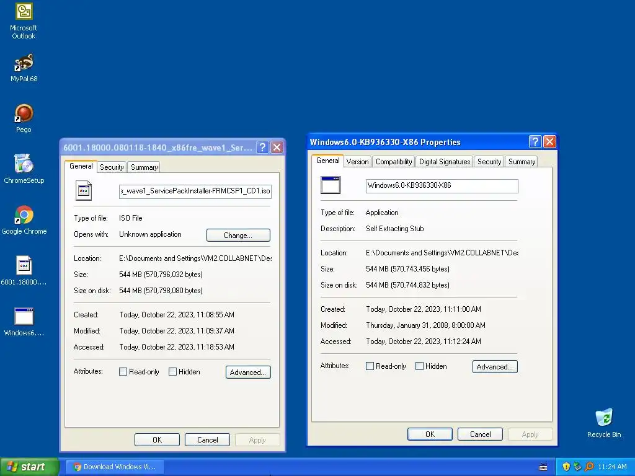
Task: Click OK in the ISO properties dialog
Action: click(157, 439)
